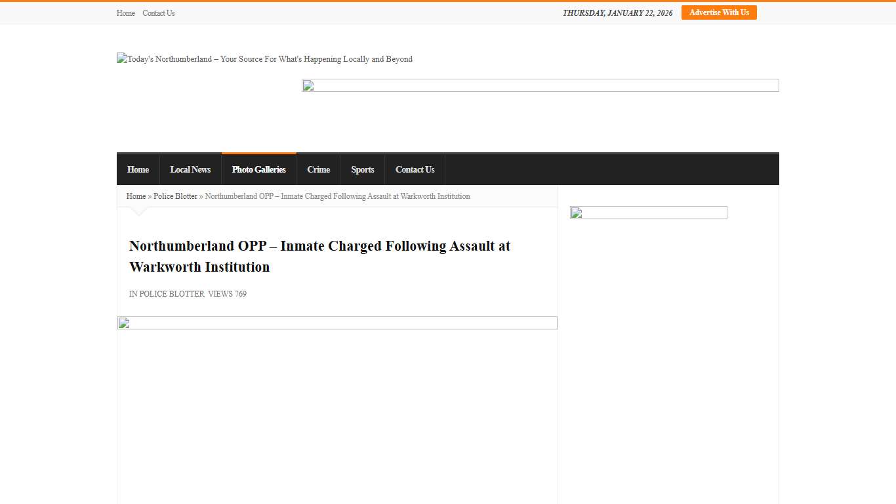Open Contact Us in the top utility bar

coord(159,13)
